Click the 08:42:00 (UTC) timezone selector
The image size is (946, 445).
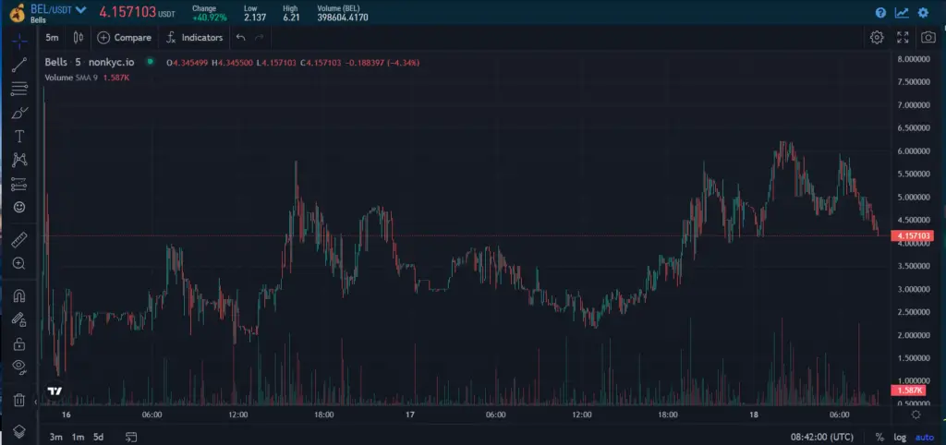tap(822, 438)
